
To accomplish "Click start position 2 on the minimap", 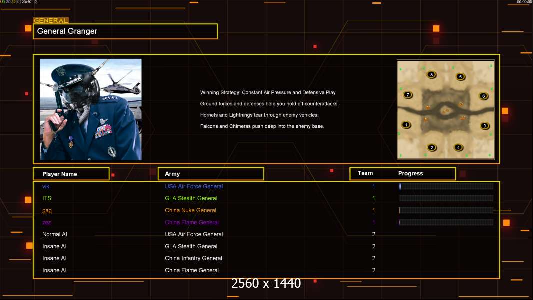I will tap(432, 147).
